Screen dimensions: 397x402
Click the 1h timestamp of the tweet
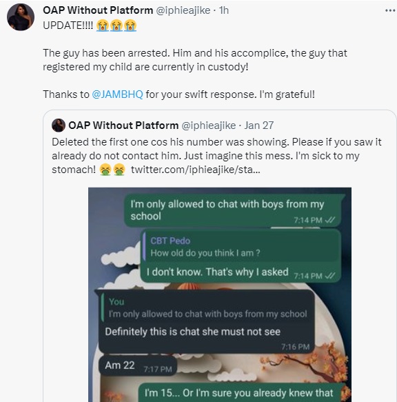click(224, 10)
